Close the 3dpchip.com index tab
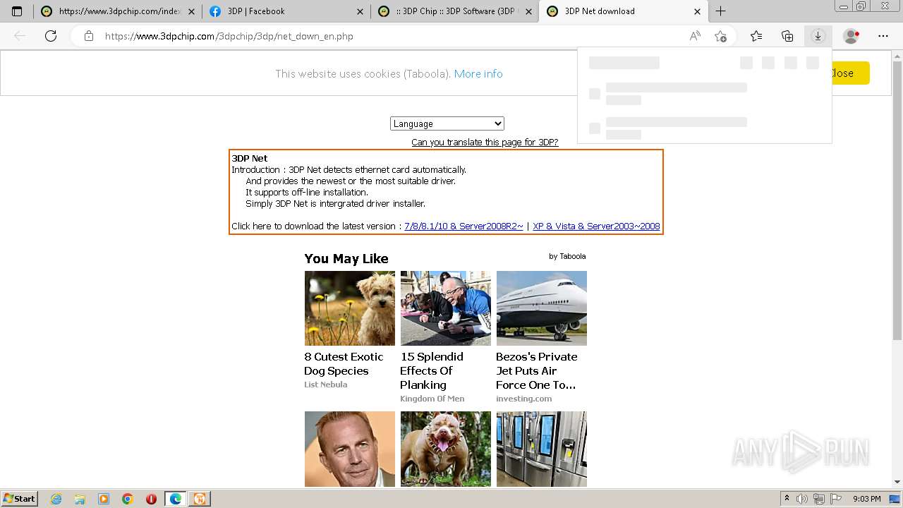 tap(191, 11)
